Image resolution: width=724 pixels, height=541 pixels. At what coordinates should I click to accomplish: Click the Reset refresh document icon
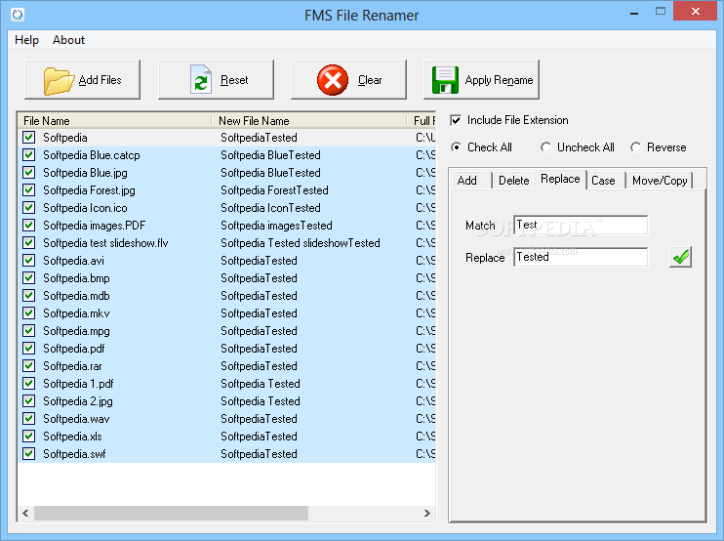201,80
